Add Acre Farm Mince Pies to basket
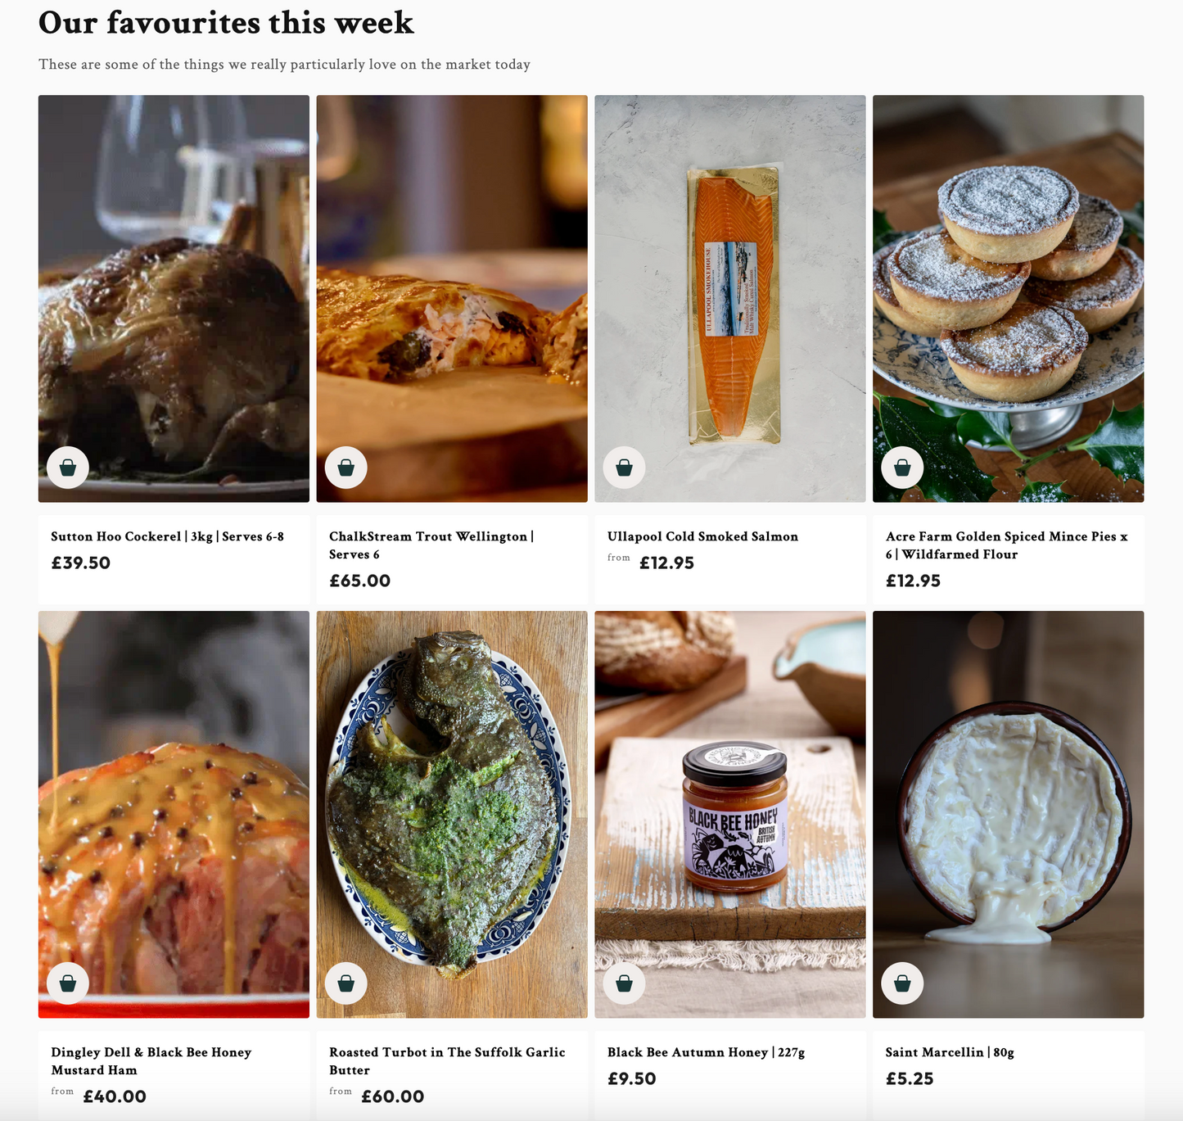 coord(902,468)
